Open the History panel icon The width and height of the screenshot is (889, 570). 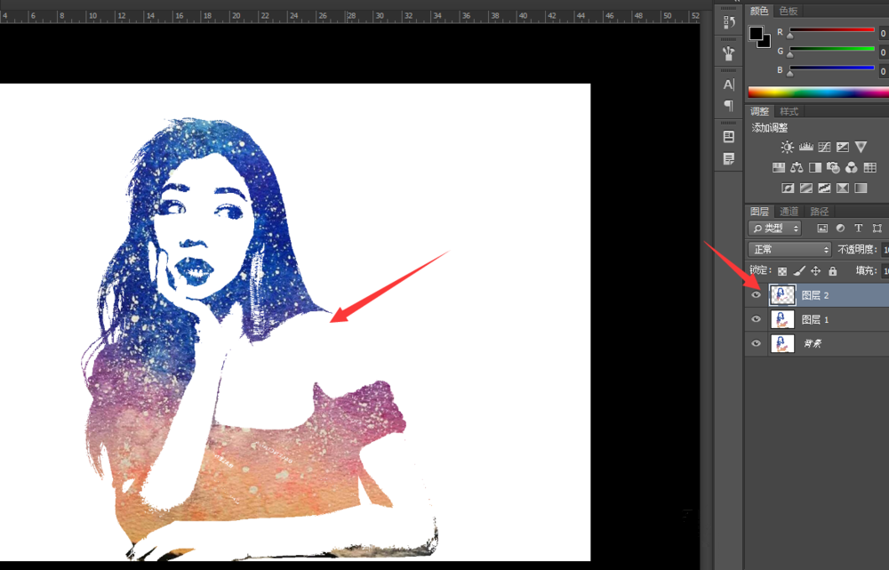coord(729,22)
